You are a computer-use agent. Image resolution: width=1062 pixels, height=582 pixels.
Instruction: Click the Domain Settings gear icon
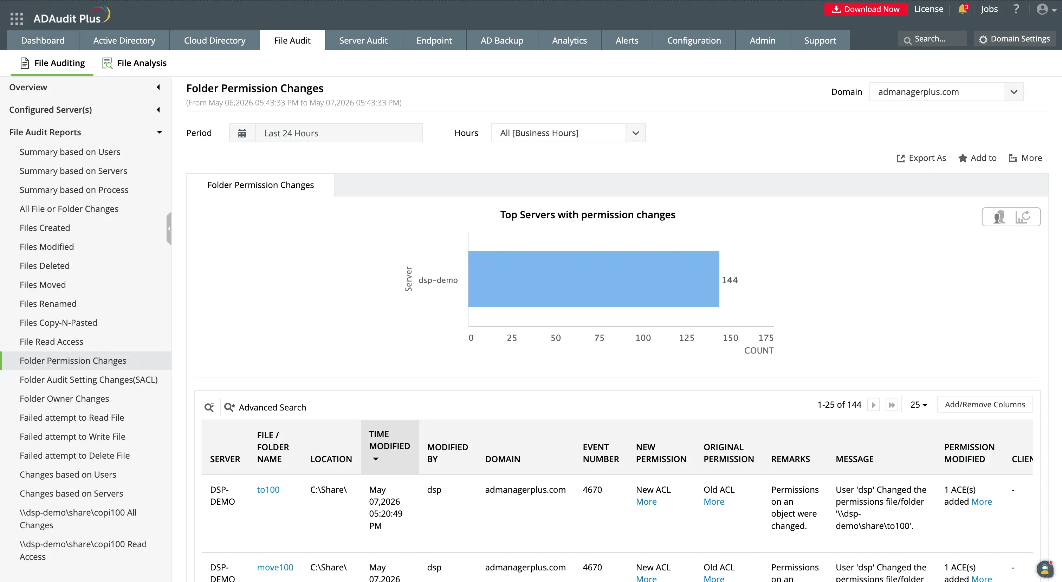pyautogui.click(x=983, y=39)
